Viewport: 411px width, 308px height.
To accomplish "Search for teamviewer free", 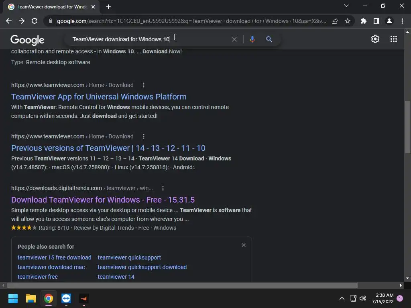I will (x=37, y=277).
